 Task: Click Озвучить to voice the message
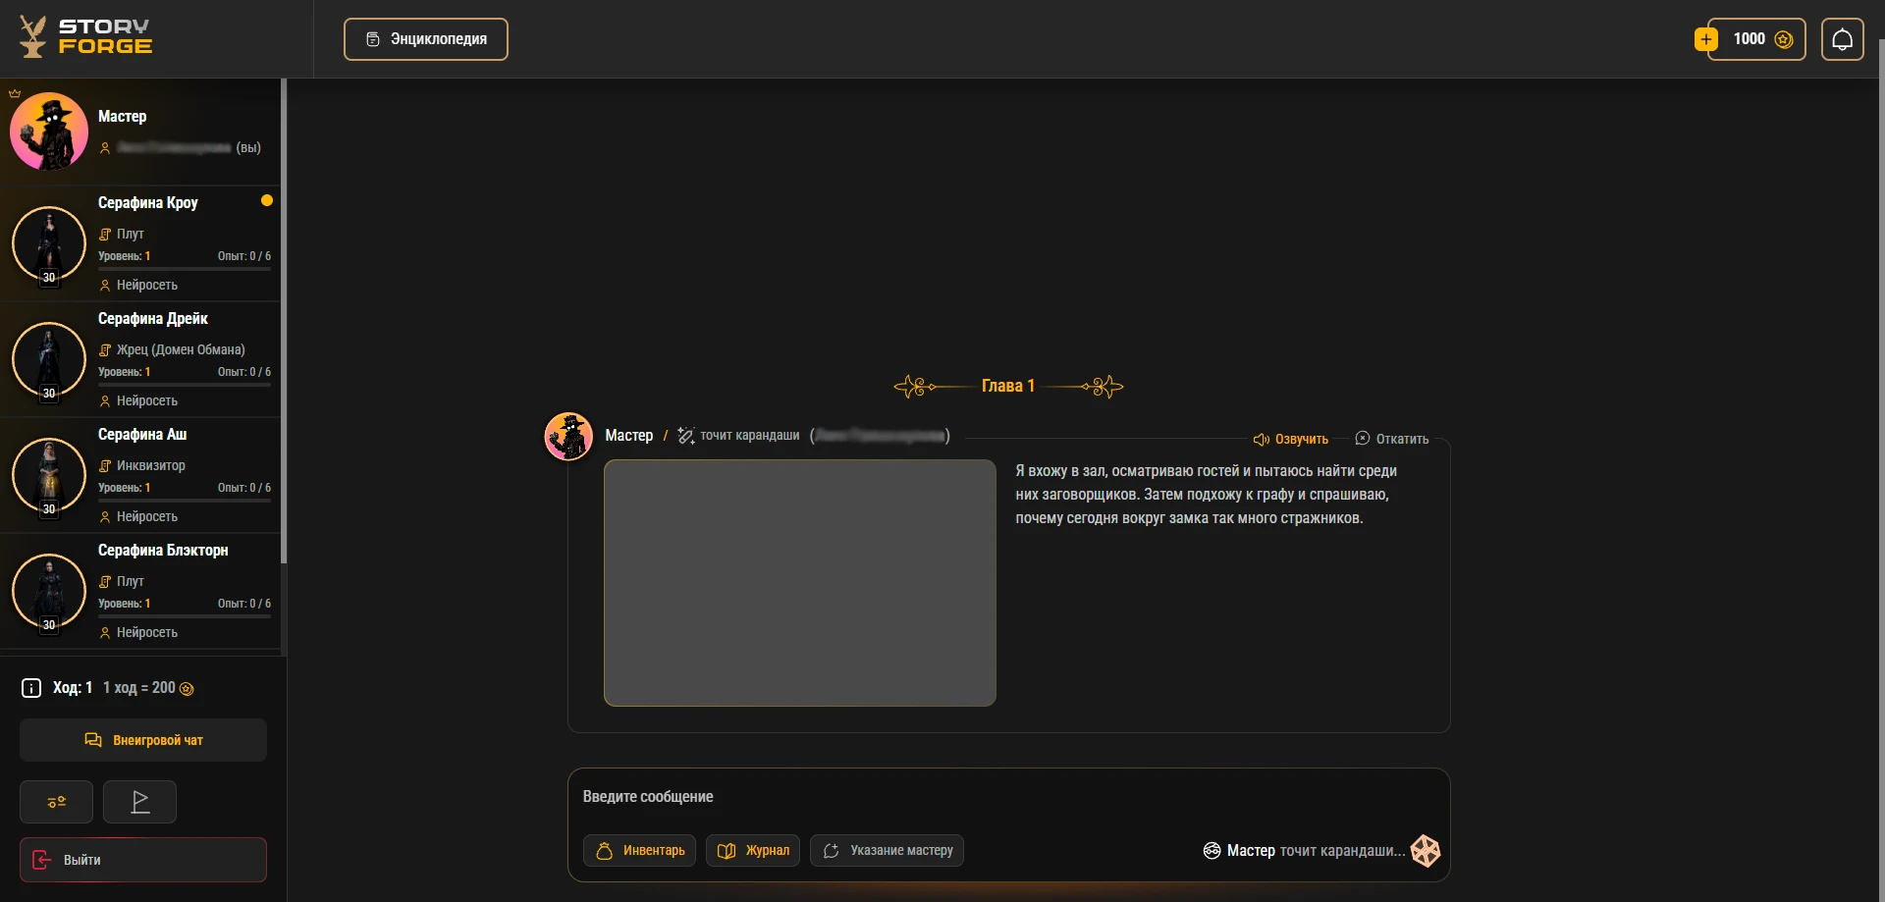1291,439
